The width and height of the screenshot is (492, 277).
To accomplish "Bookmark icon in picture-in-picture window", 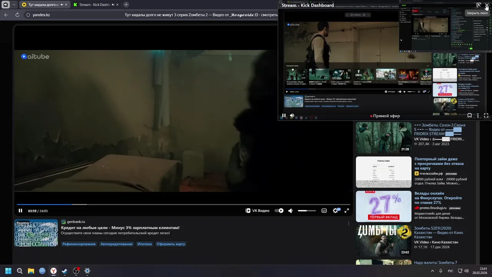I will pyautogui.click(x=469, y=115).
